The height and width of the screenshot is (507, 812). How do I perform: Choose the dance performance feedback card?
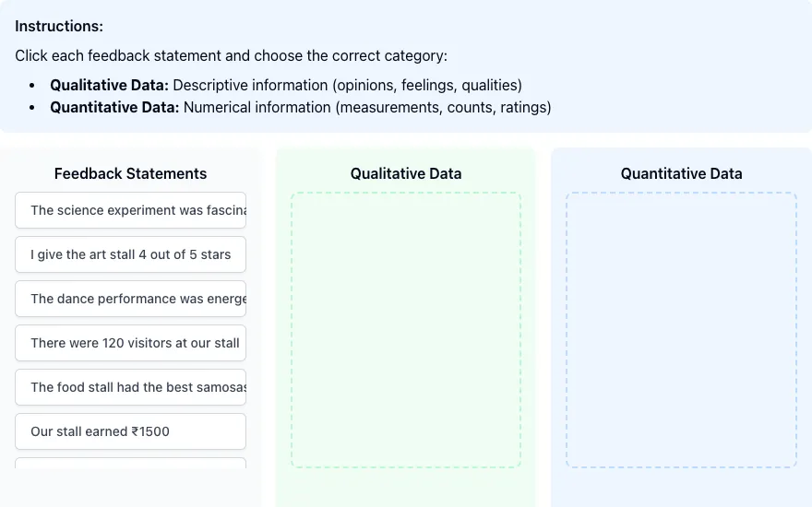coord(130,299)
